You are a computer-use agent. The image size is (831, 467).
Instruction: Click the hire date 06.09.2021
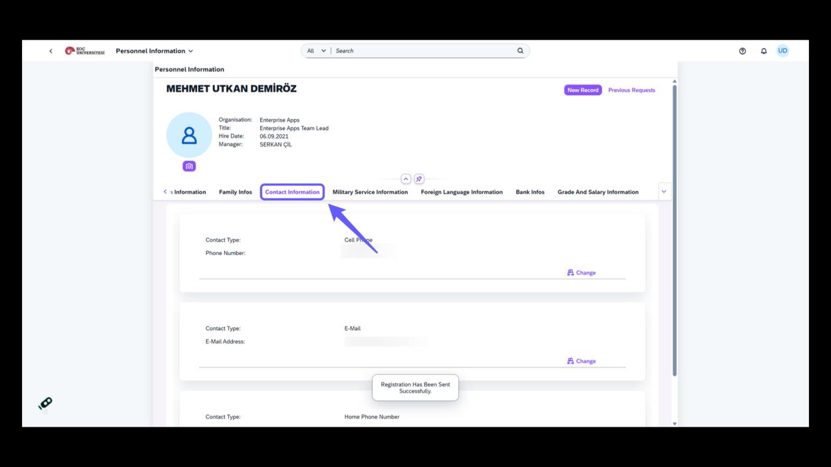coord(274,137)
